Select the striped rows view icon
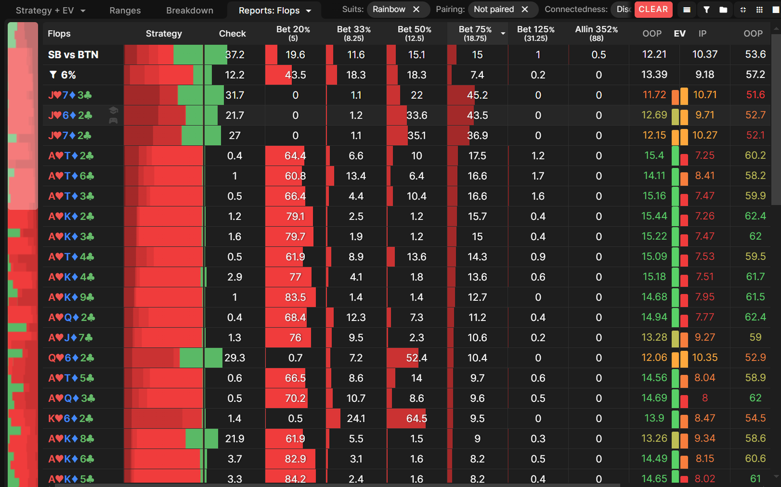 click(687, 10)
